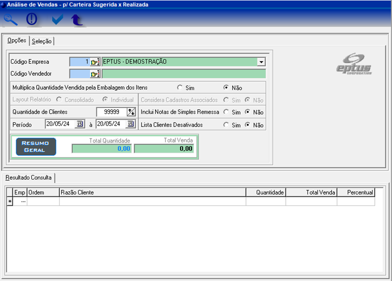
Task: Select the Resultado Consulta tab
Action: coord(29,178)
